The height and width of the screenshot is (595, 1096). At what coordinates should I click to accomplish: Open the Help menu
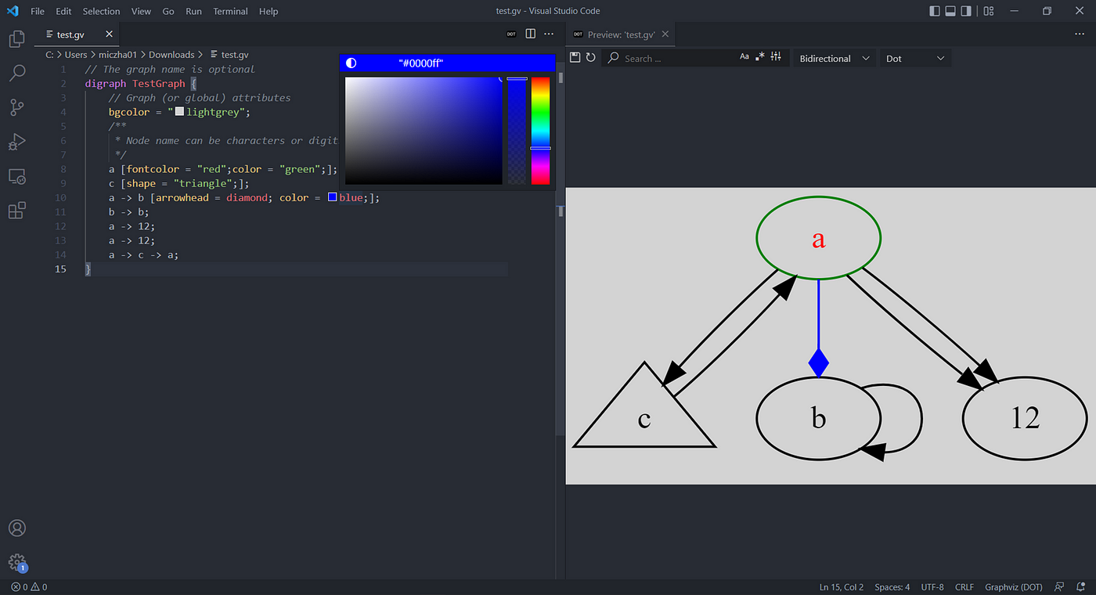pyautogui.click(x=269, y=11)
